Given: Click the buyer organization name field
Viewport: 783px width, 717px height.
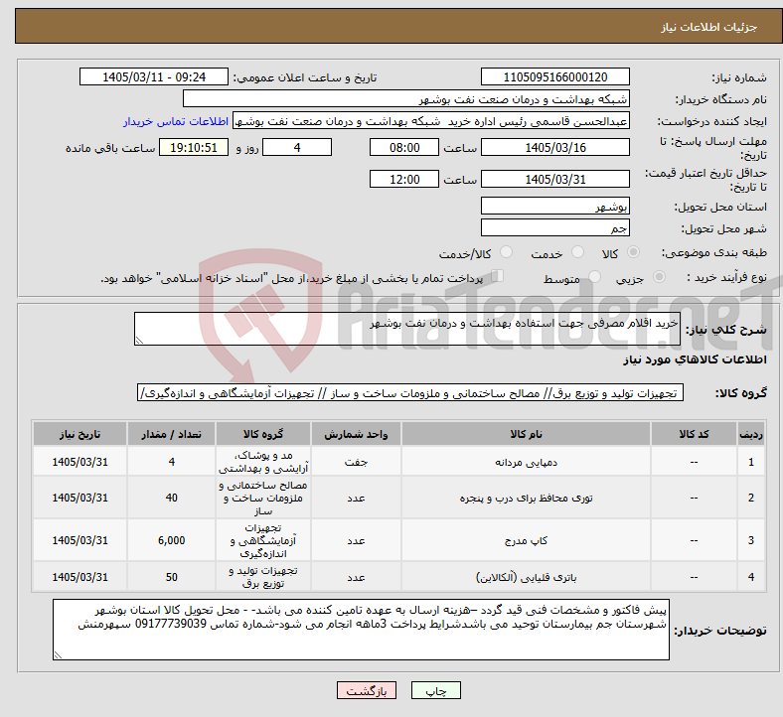Looking at the screenshot, I should [406, 98].
